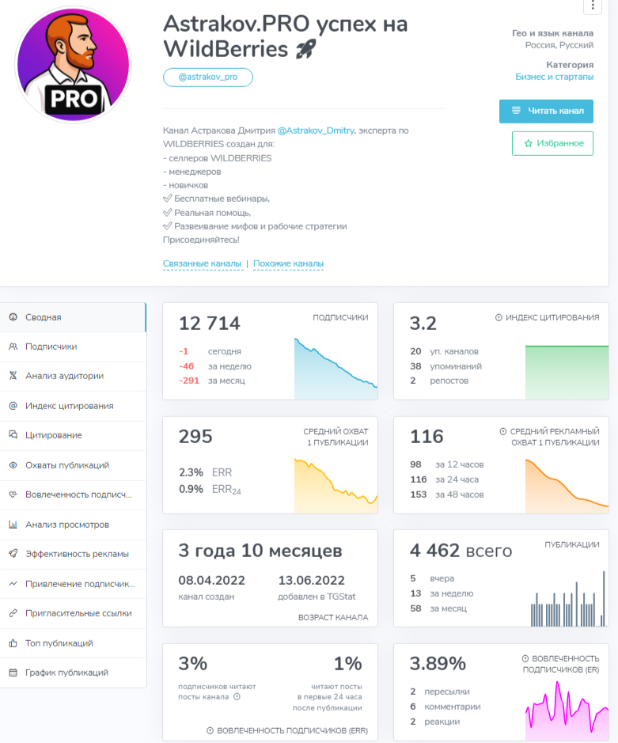618x743 pixels.
Task: Click the yellow average reach chart
Action: point(336,486)
